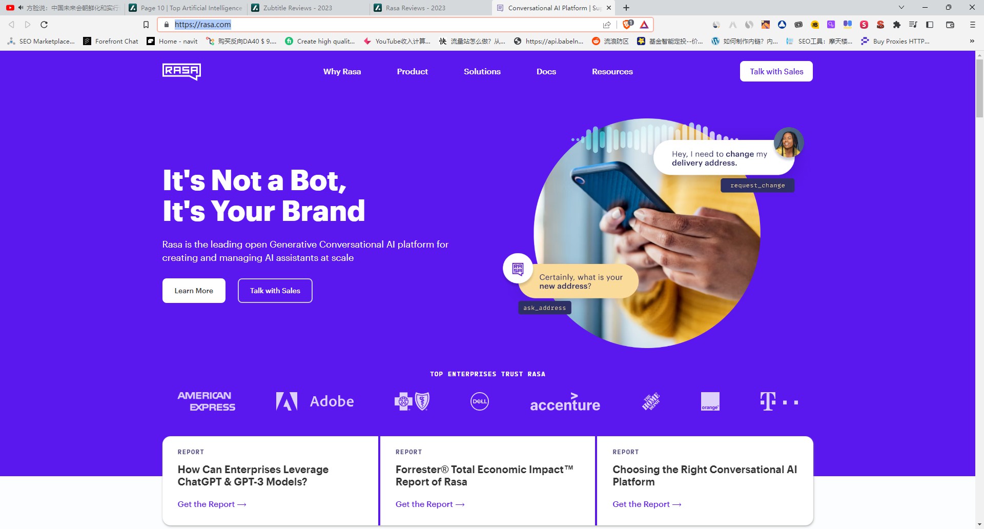
Task: Close the Conversational AI Platform tab
Action: 609,8
